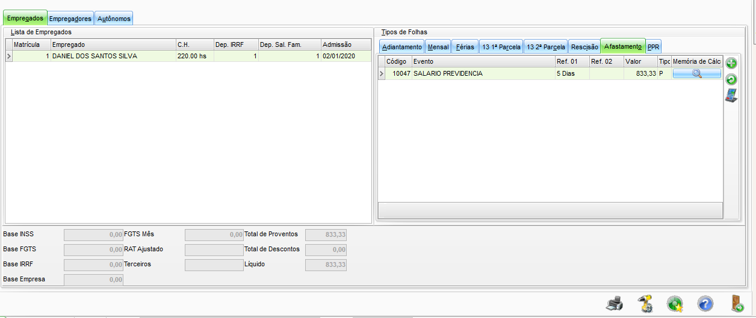Screen dimensions: 756x318
Task: Click the yellow drill with gear icon
Action: [x=645, y=304]
